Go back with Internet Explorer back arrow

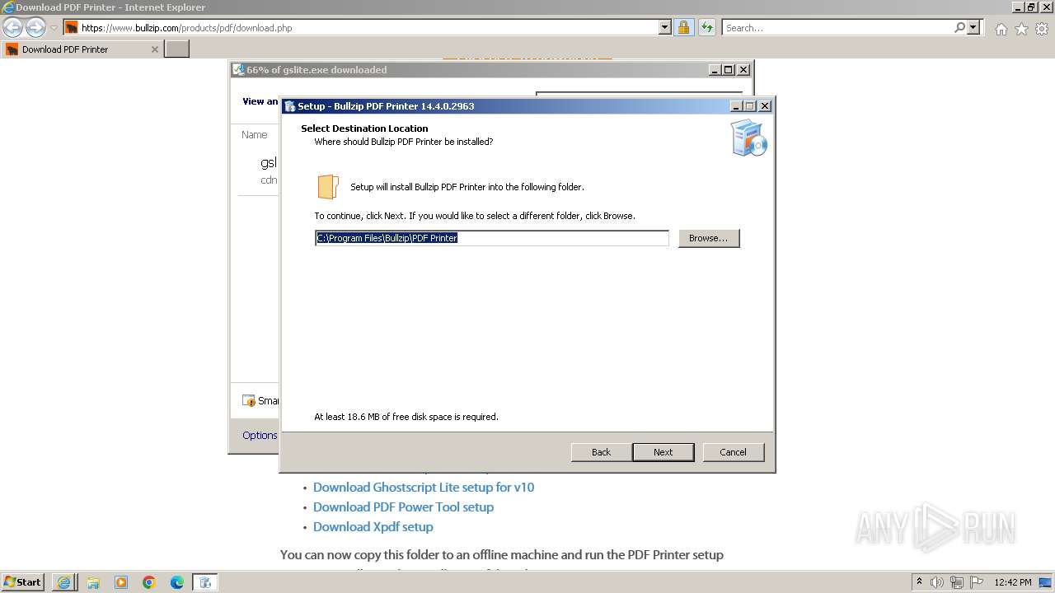[12, 27]
